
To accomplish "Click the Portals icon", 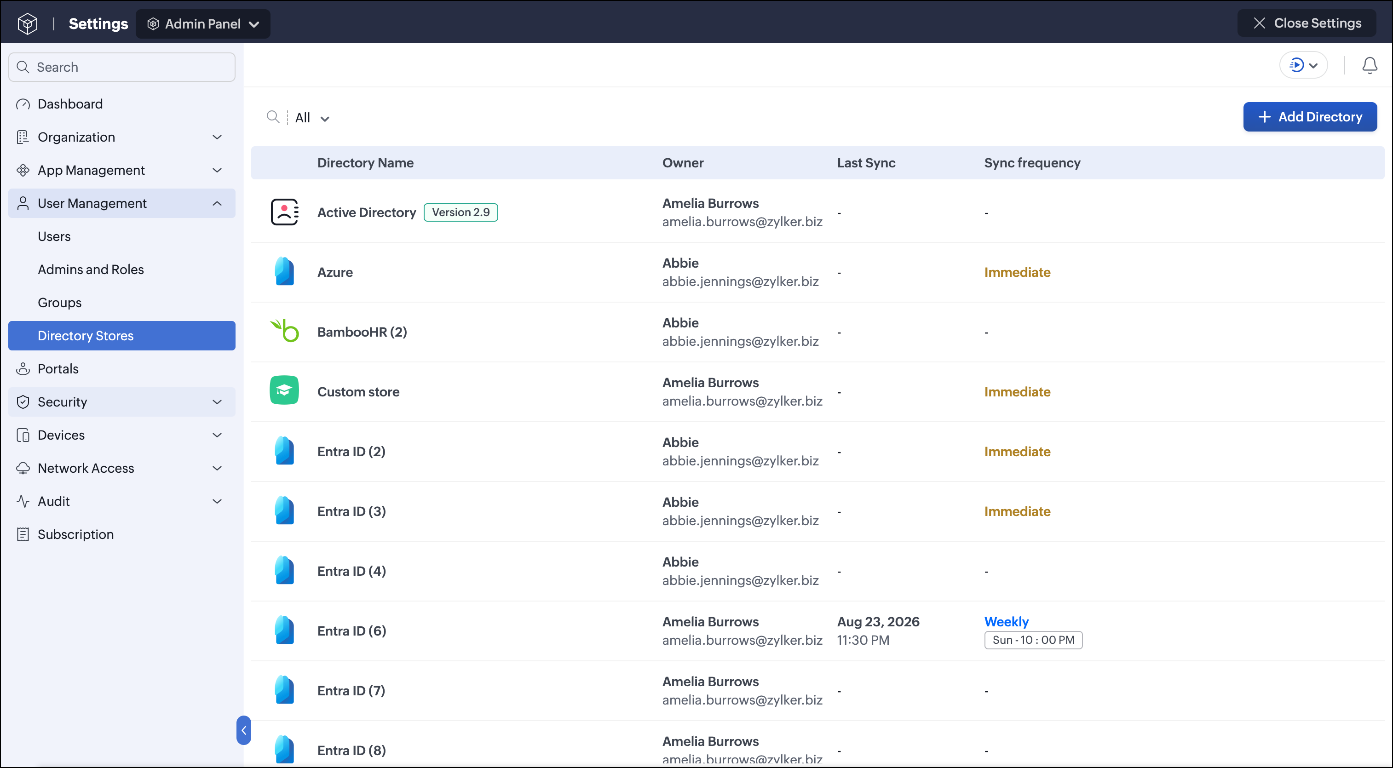I will pos(23,369).
